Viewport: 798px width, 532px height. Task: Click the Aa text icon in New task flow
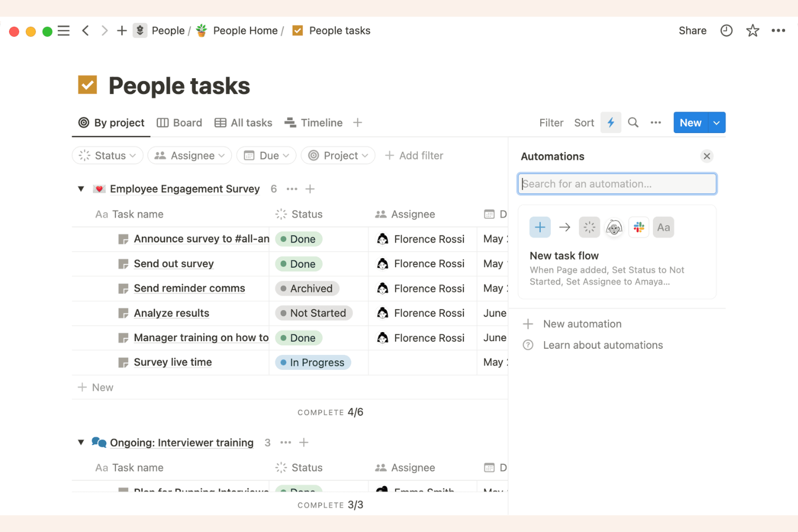click(664, 227)
